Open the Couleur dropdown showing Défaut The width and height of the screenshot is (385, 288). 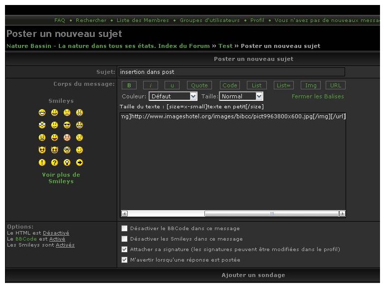[x=173, y=96]
